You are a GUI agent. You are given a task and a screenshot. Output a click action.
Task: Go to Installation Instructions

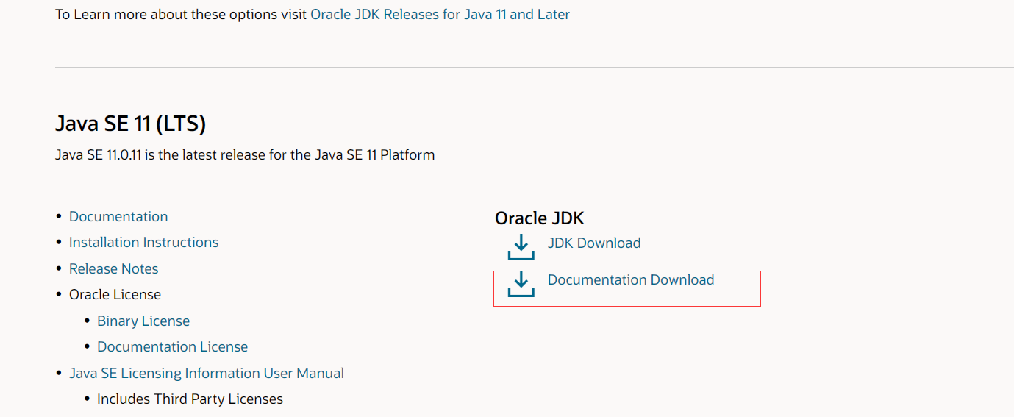[143, 242]
